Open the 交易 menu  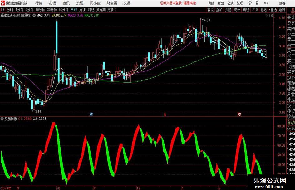tap(127, 3)
